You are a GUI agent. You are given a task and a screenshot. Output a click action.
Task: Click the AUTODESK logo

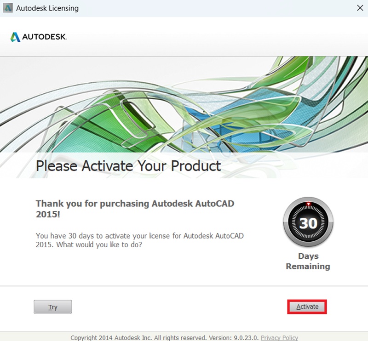tap(39, 37)
